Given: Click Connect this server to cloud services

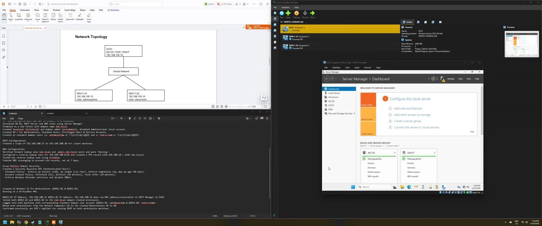Looking at the screenshot, I should pos(417,127).
